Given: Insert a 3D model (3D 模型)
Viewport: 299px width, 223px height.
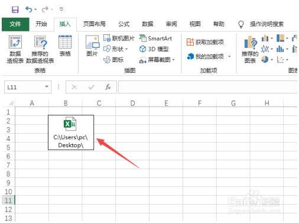Looking at the screenshot, I should point(154,49).
